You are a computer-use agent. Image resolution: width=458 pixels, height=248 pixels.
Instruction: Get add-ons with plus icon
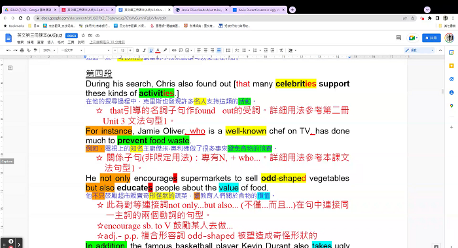pyautogui.click(x=451, y=127)
